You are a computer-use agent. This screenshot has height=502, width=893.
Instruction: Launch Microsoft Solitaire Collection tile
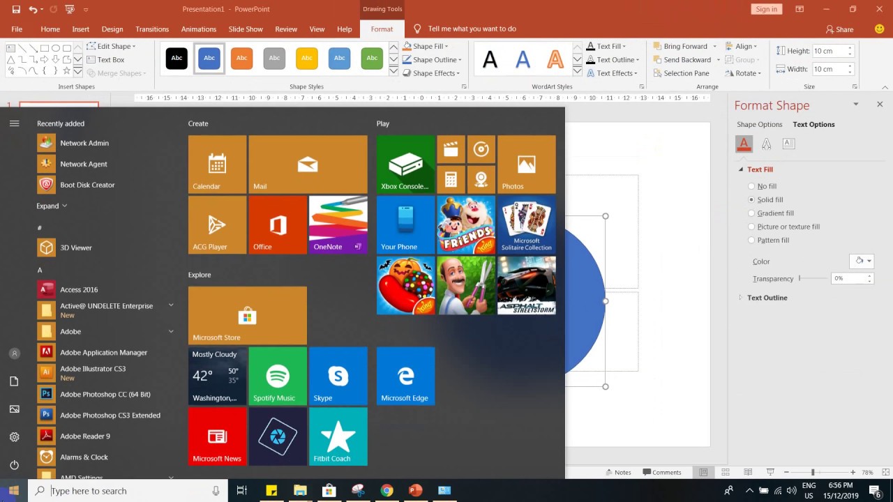pyautogui.click(x=527, y=225)
